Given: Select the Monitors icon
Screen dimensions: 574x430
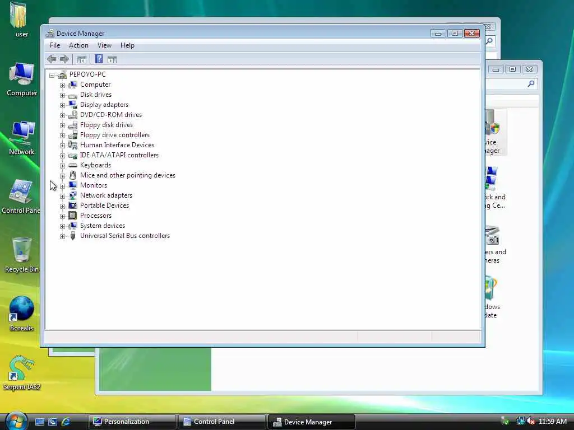Looking at the screenshot, I should tap(73, 185).
